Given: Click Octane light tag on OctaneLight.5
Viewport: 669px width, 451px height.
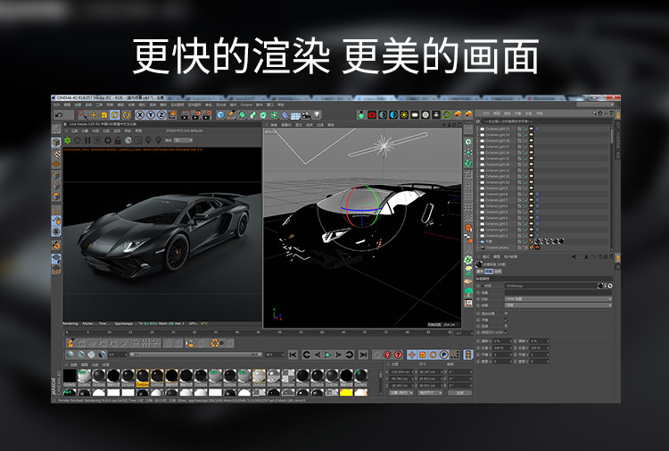Looking at the screenshot, I should click(532, 212).
